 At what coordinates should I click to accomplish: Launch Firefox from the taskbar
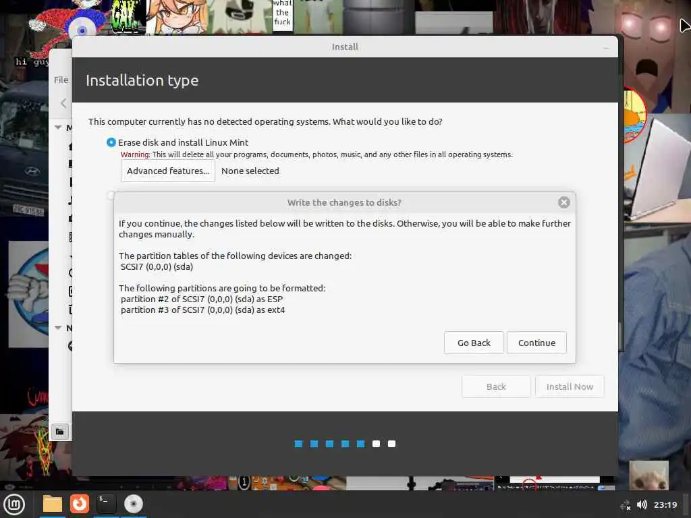[x=80, y=504]
